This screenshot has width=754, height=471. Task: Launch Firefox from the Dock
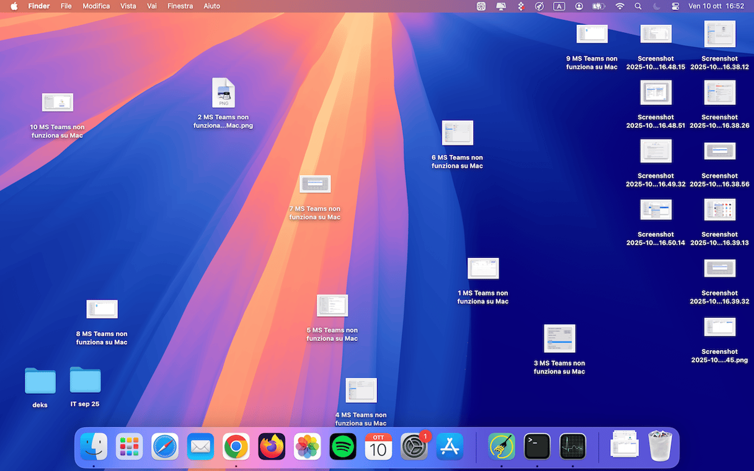[x=272, y=446]
